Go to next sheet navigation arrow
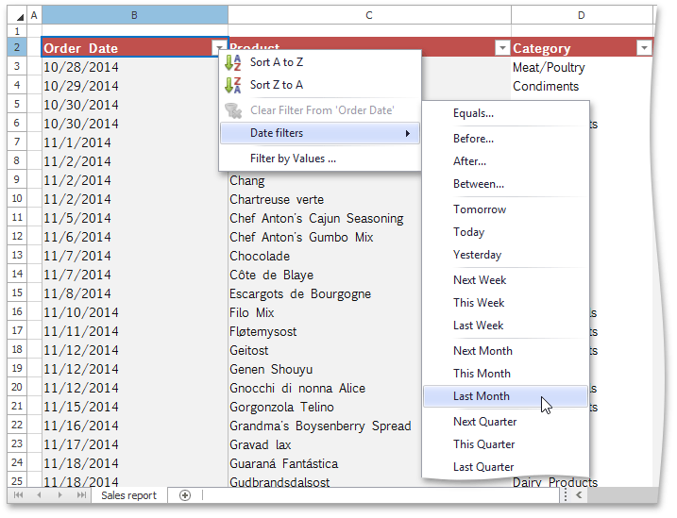This screenshot has height=518, width=677. (x=60, y=495)
